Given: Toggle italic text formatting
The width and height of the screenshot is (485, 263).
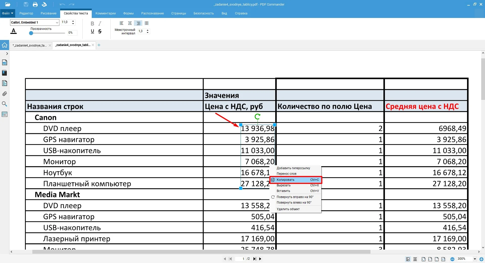Looking at the screenshot, I should (100, 24).
